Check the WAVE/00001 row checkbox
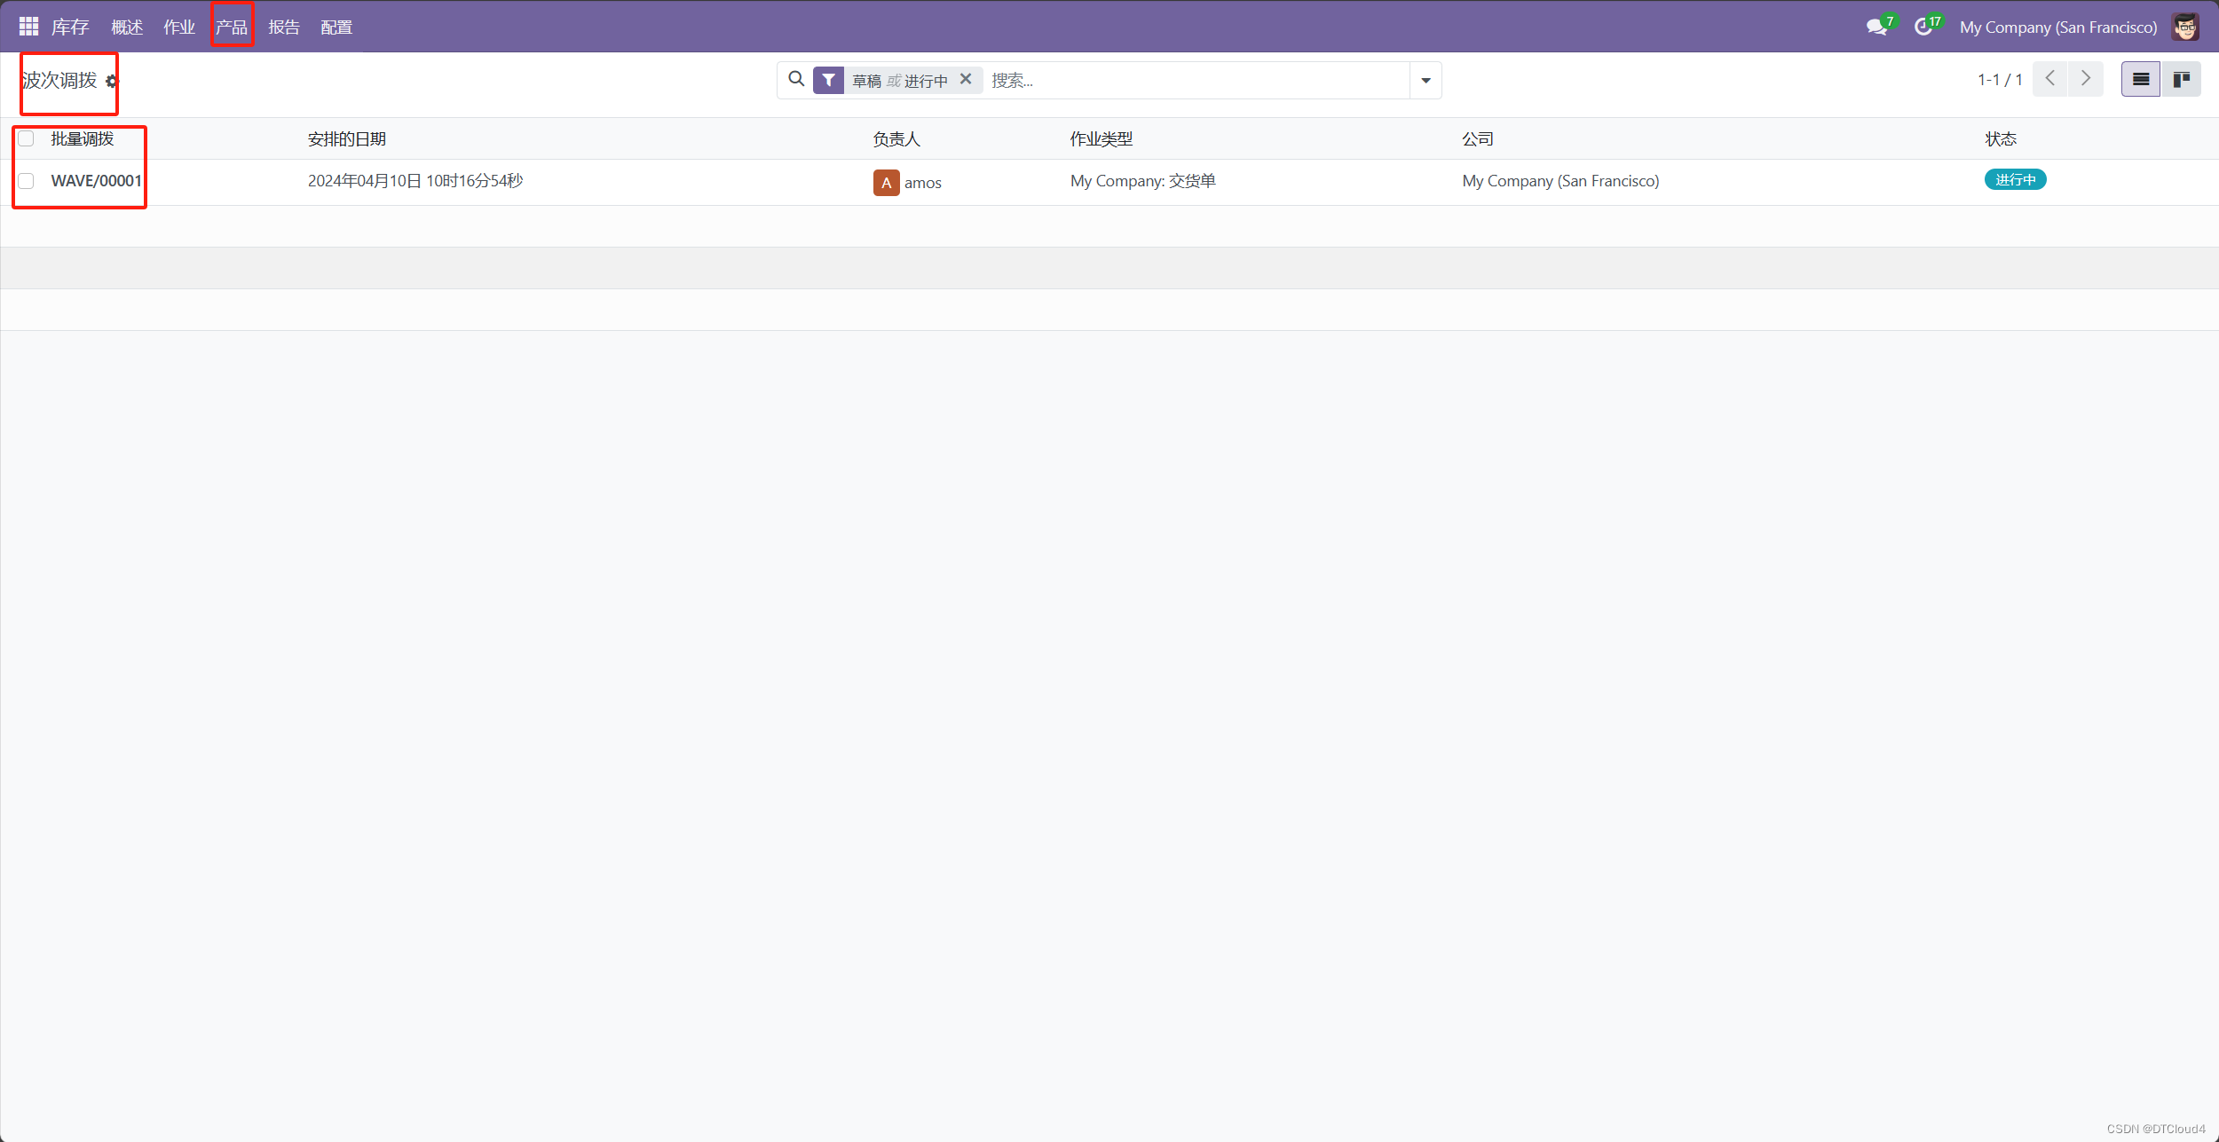This screenshot has height=1142, width=2219. point(27,181)
